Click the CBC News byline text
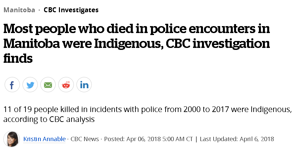 pyautogui.click(x=85, y=139)
